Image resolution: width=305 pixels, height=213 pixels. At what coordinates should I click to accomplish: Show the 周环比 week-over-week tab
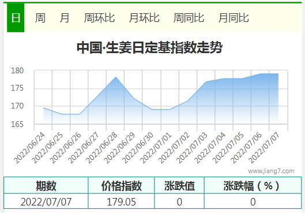(99, 18)
